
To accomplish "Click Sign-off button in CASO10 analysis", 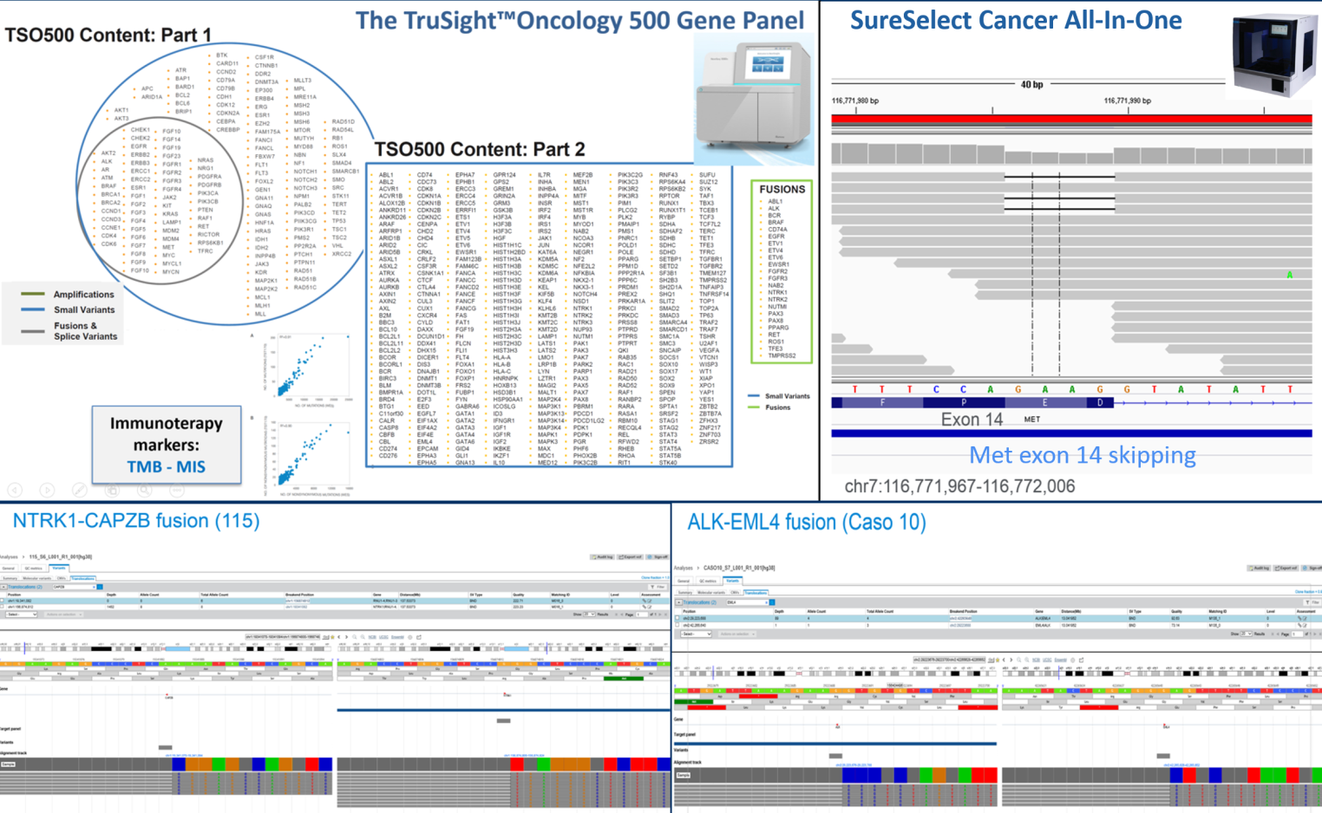I will click(x=1312, y=568).
